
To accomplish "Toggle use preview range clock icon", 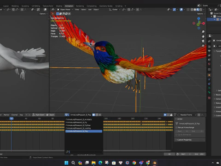I will pyautogui.click(x=177, y=154).
